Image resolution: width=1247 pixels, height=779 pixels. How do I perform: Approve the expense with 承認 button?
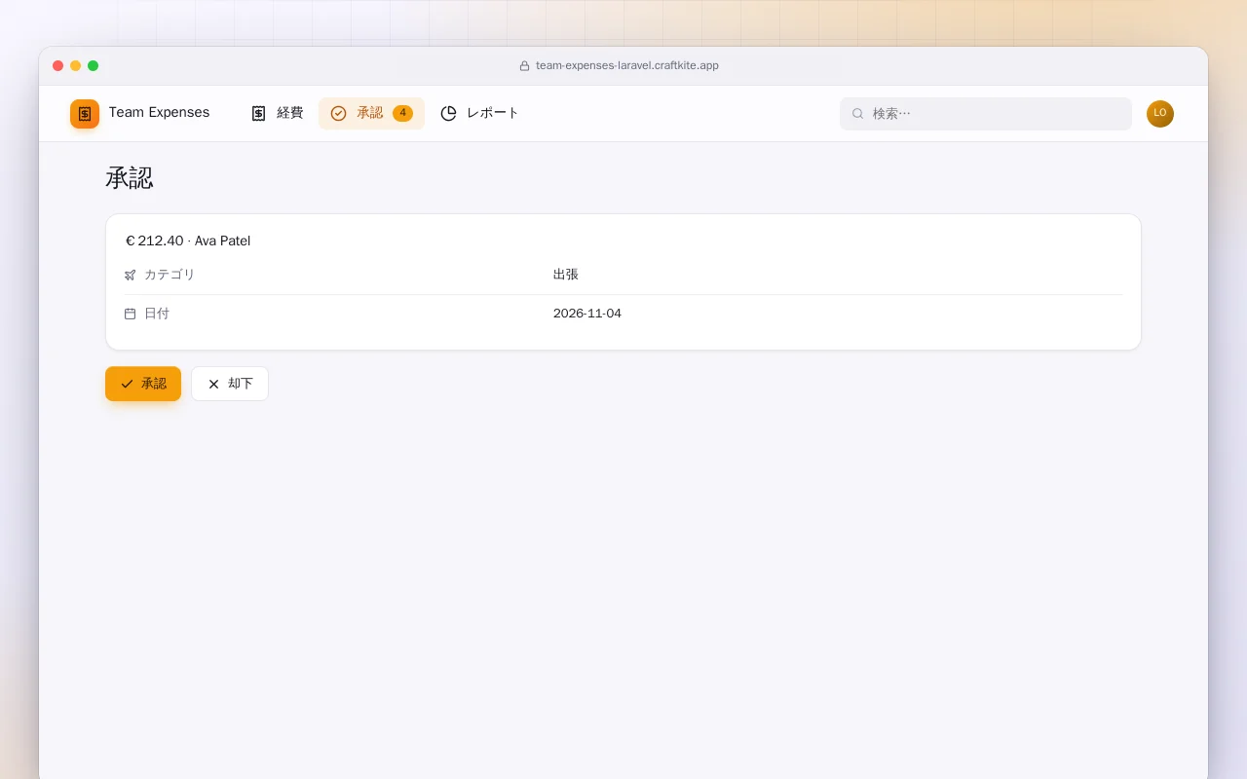143,384
